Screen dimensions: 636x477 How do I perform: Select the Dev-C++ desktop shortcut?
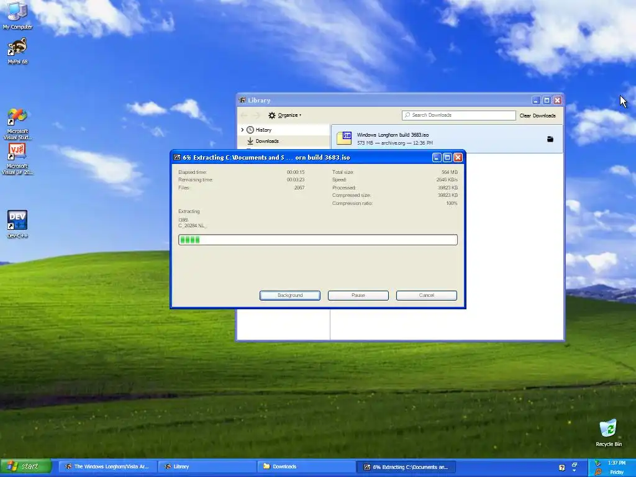[17, 224]
